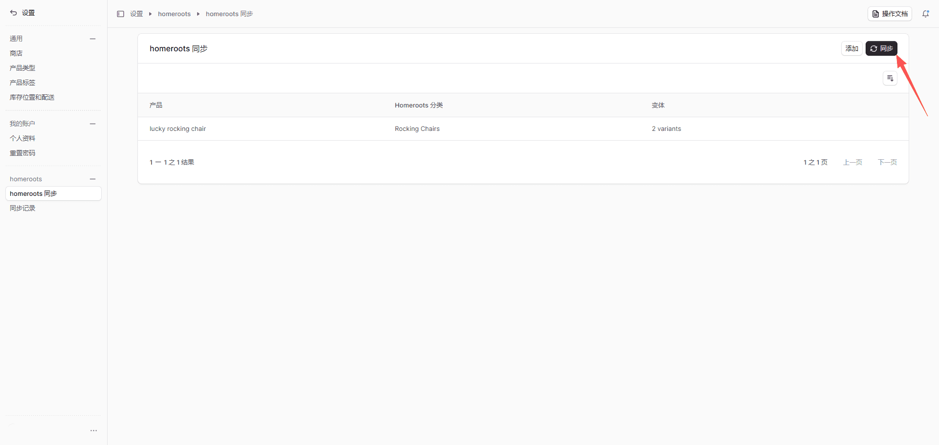Open 同步记录 in sidebar
The height and width of the screenshot is (445, 939).
[x=22, y=208]
